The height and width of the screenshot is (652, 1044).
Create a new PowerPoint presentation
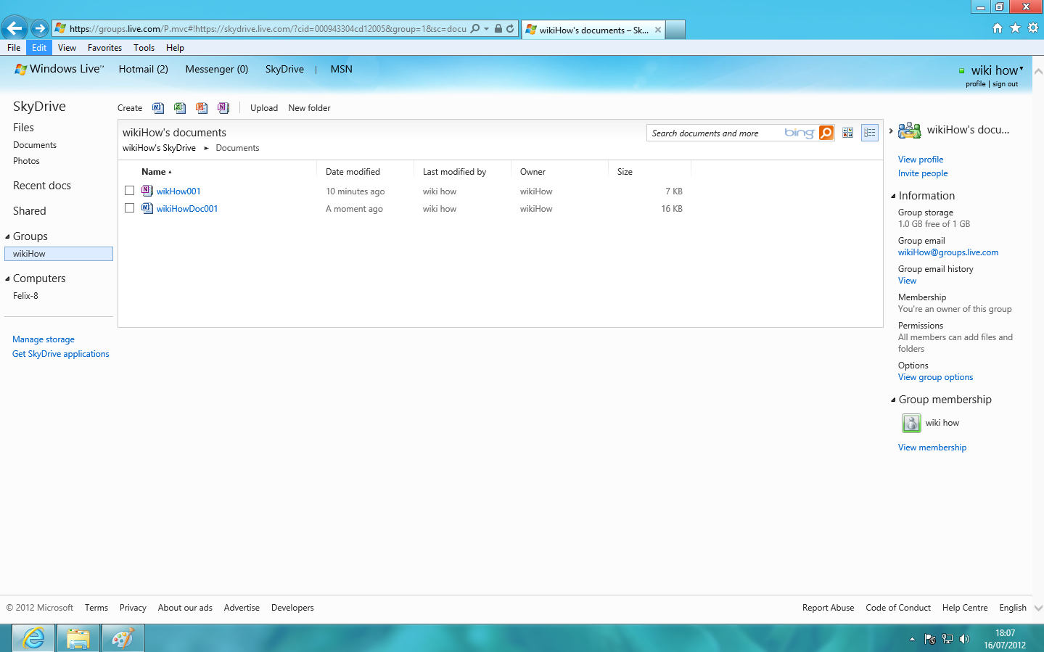(x=202, y=108)
